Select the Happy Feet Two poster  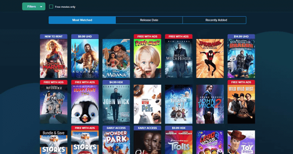pos(85,104)
